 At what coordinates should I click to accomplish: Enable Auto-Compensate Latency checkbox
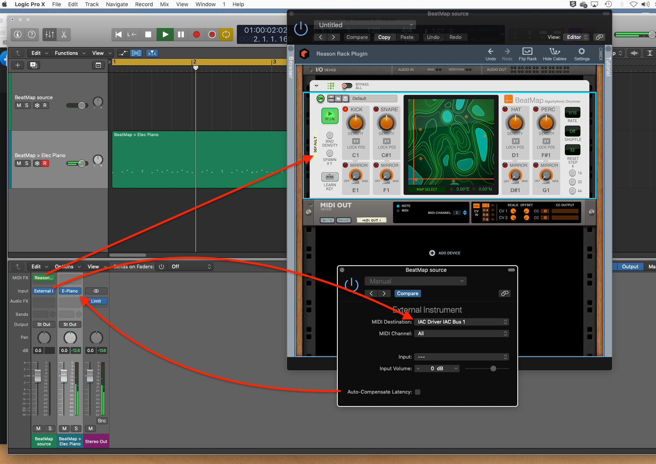point(418,392)
